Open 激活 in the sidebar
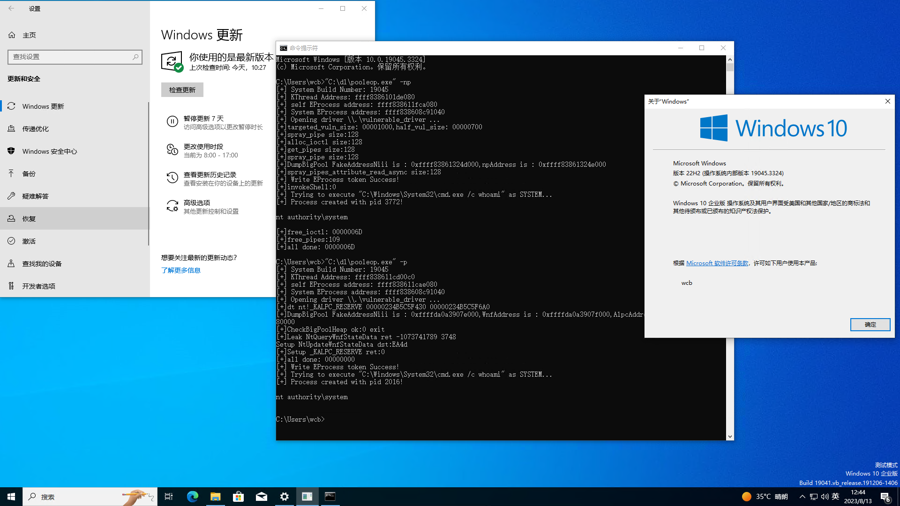The height and width of the screenshot is (506, 900). pos(75,241)
